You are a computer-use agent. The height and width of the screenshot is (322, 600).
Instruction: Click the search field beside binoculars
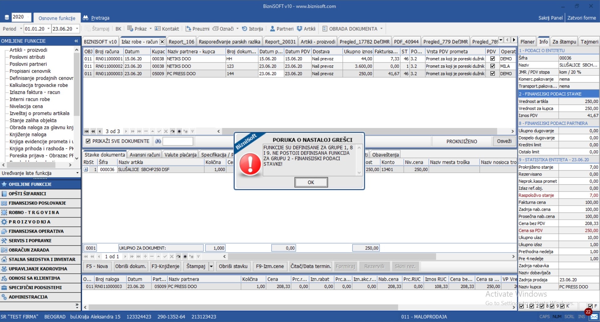[178, 141]
